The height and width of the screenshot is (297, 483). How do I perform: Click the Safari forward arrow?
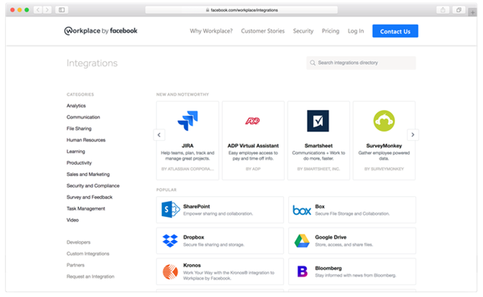(47, 10)
